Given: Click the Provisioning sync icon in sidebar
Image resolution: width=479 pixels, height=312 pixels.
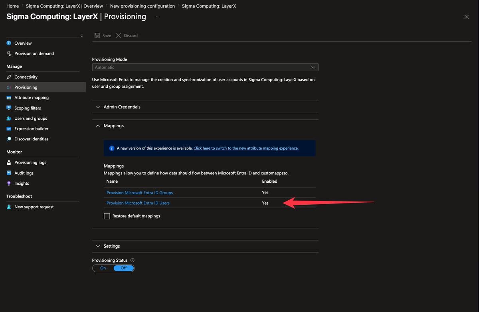Looking at the screenshot, I should coord(9,87).
